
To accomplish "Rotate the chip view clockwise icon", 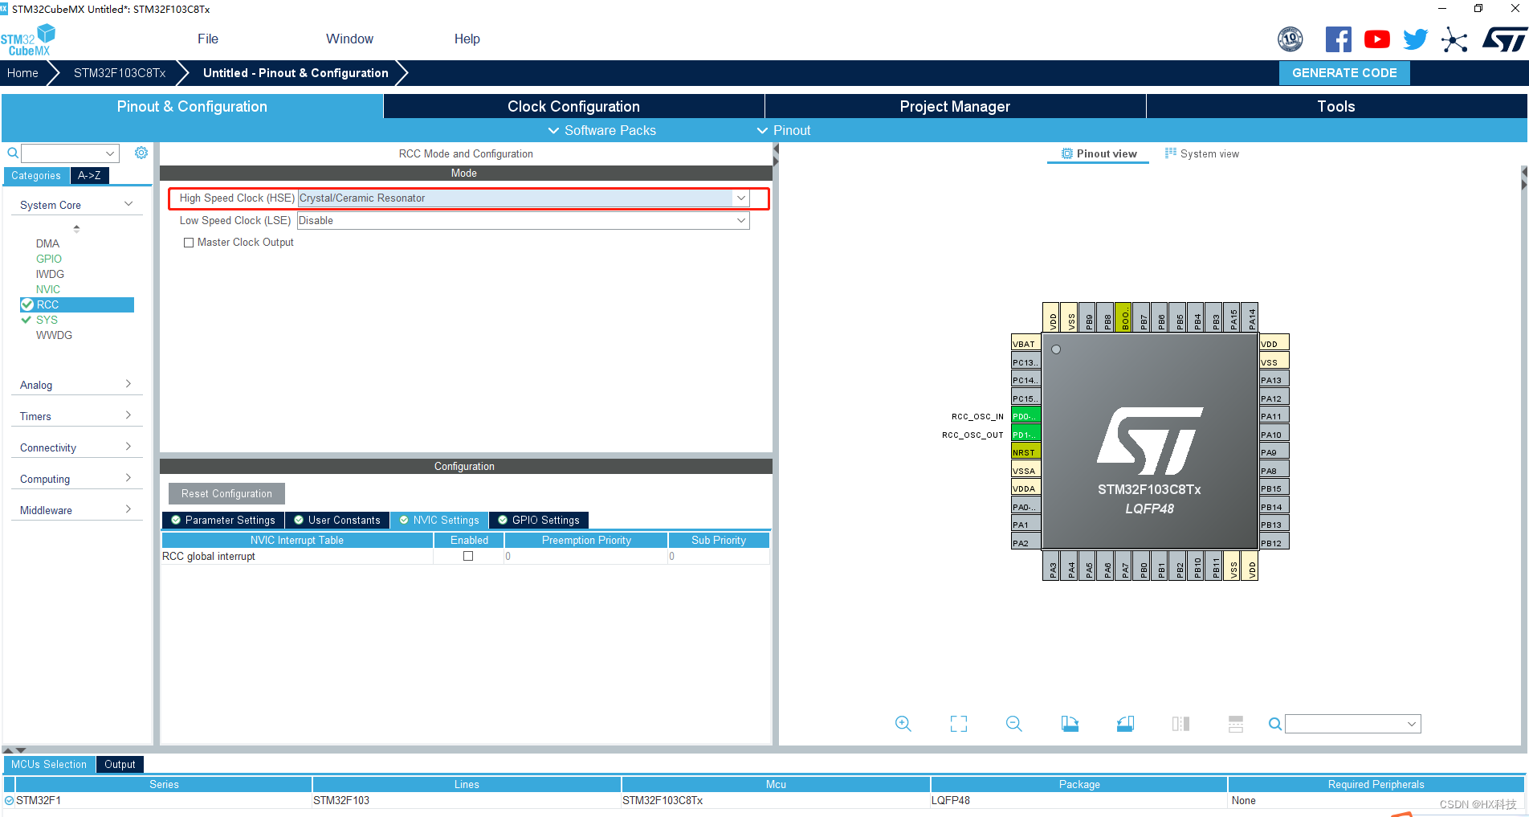I will (1070, 724).
